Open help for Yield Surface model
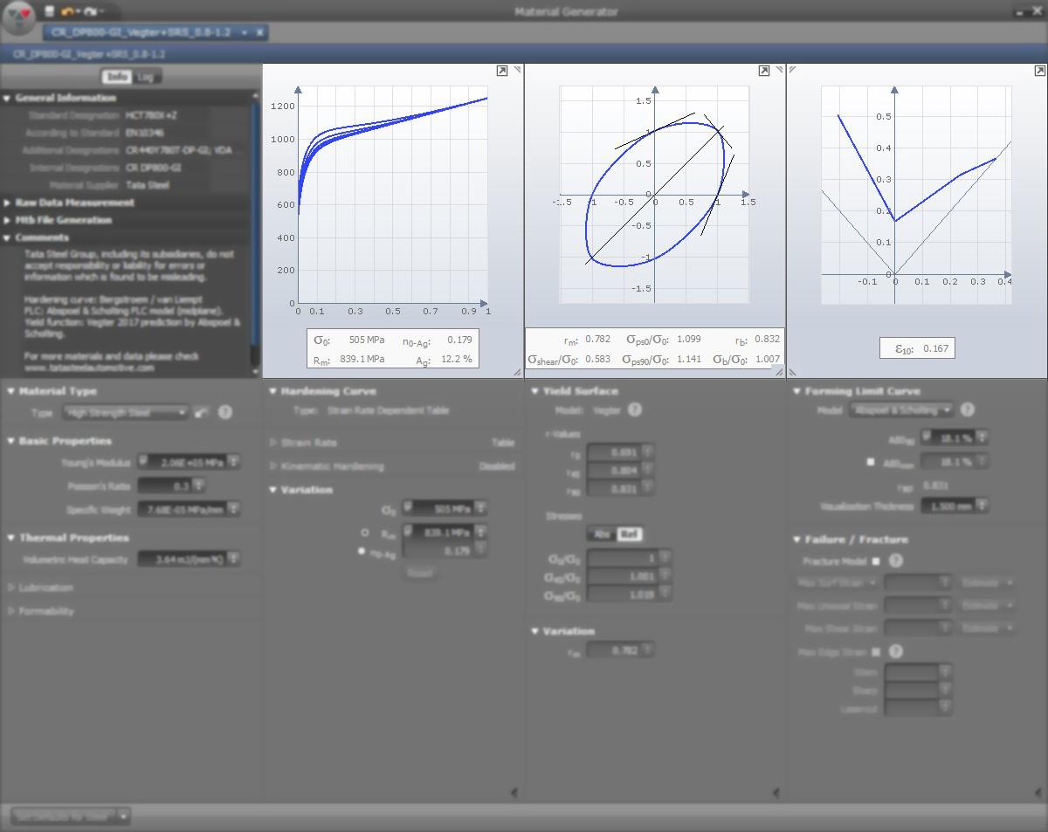1048x832 pixels. [x=635, y=409]
